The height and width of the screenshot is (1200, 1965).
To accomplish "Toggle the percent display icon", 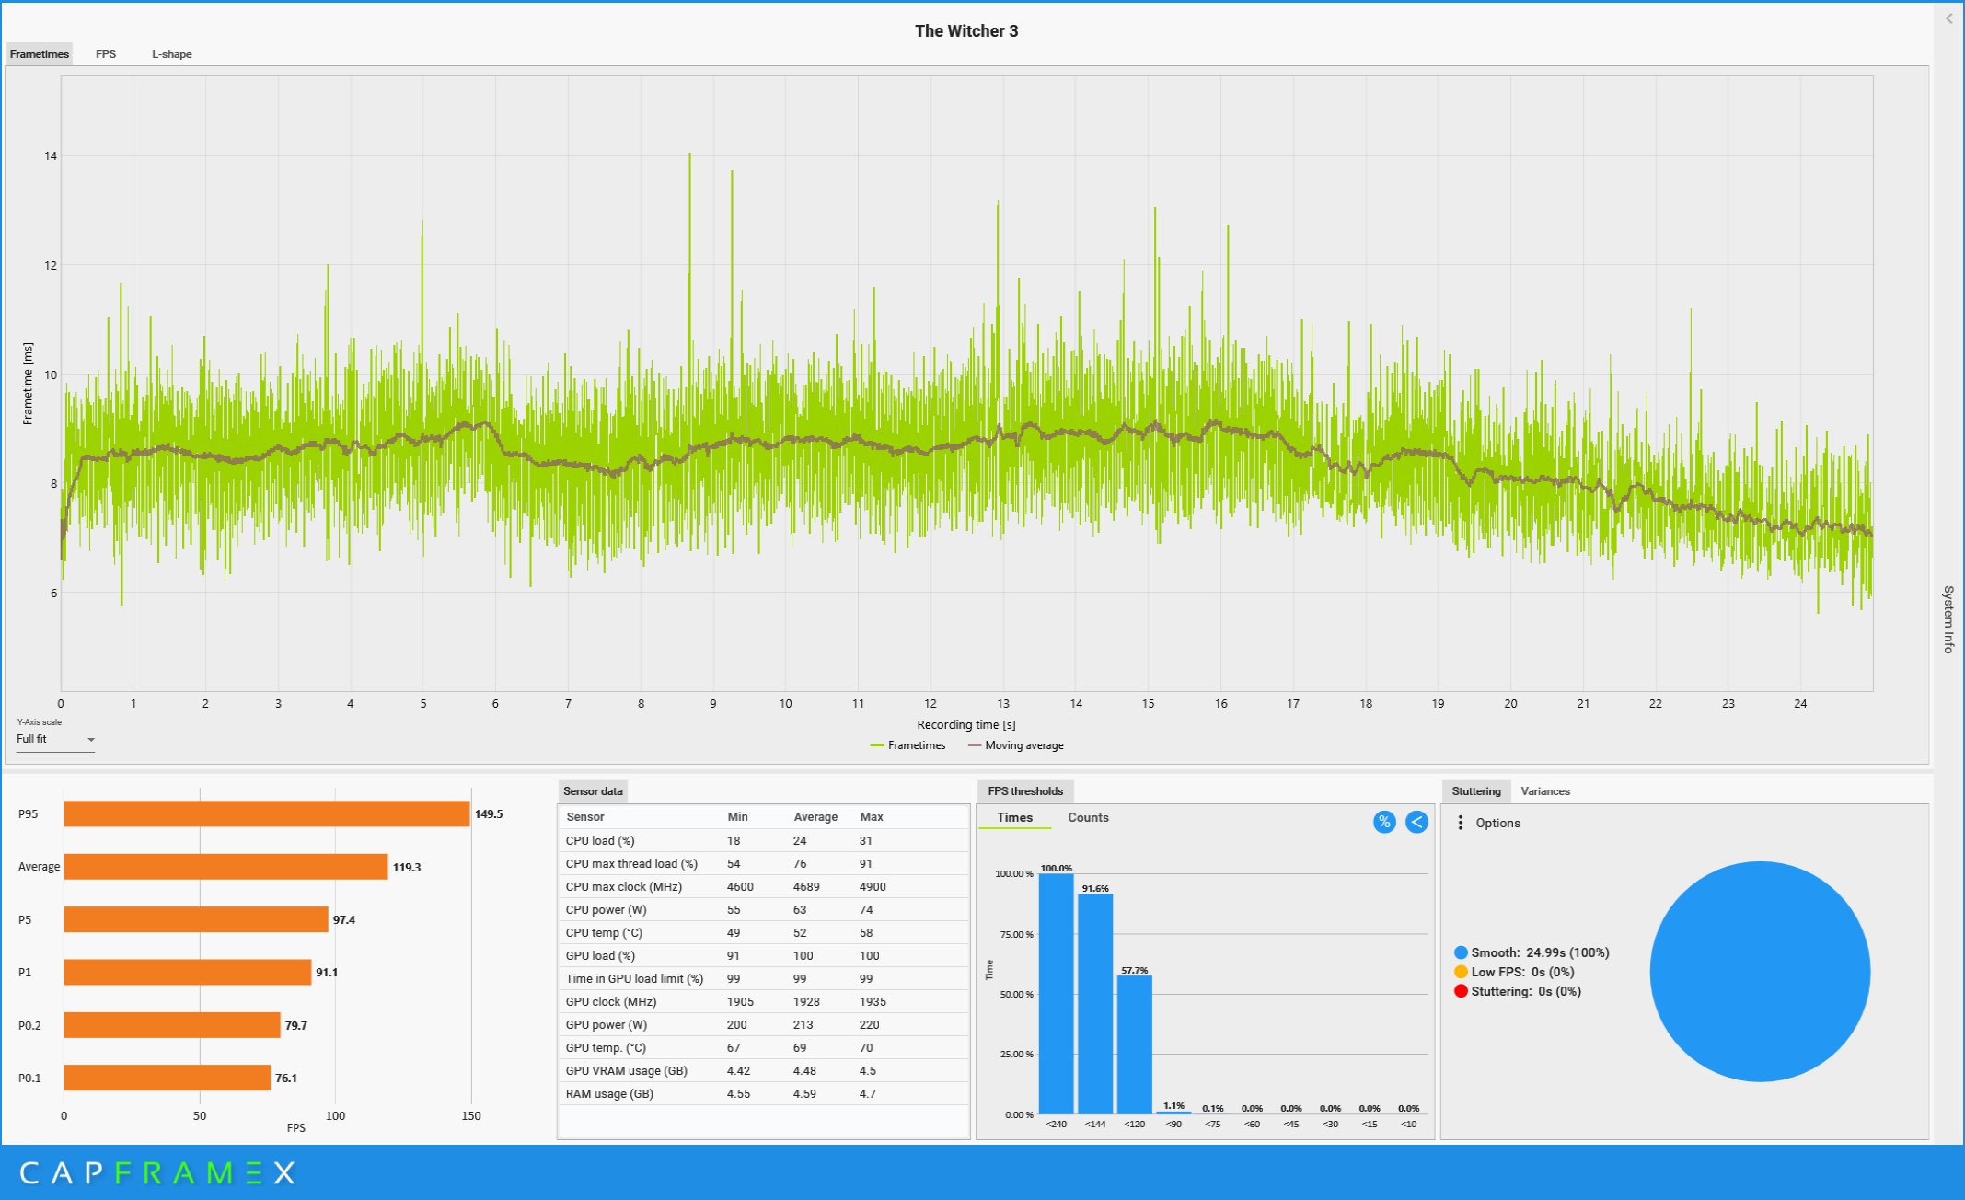I will (x=1384, y=822).
